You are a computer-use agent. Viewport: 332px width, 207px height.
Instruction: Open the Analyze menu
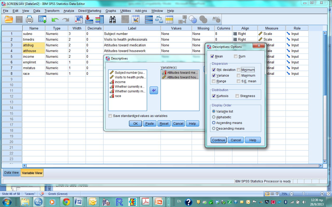point(69,11)
